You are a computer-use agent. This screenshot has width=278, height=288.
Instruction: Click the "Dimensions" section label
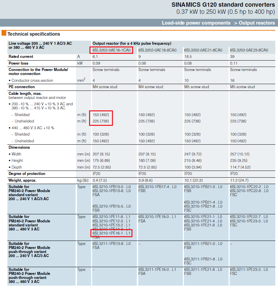coord(19,147)
